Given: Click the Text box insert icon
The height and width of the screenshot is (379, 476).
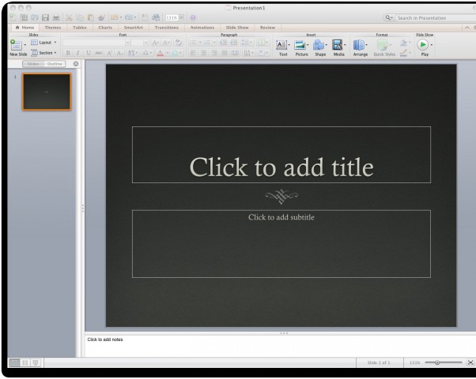Looking at the screenshot, I should click(281, 45).
